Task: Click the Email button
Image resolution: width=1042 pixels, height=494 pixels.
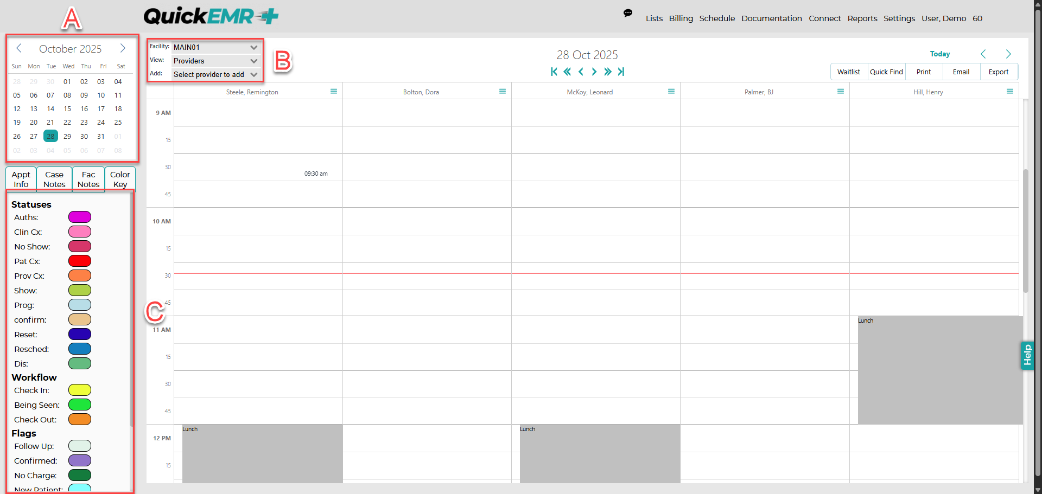Action: point(961,72)
